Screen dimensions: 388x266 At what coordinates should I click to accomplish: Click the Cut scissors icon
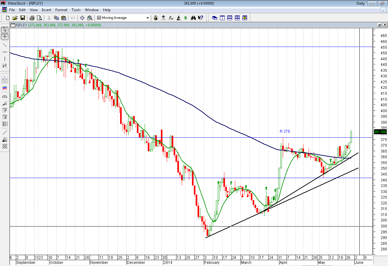tap(49, 18)
